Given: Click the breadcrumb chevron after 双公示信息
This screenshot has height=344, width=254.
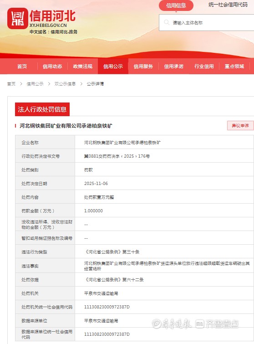Looking at the screenshot, I should pos(81,84).
